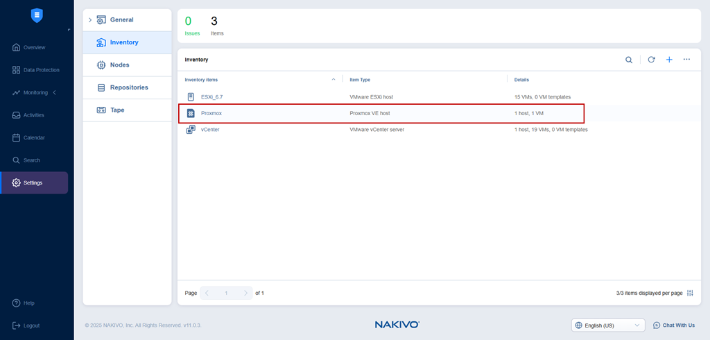Select the Inventory settings tab

pos(128,42)
